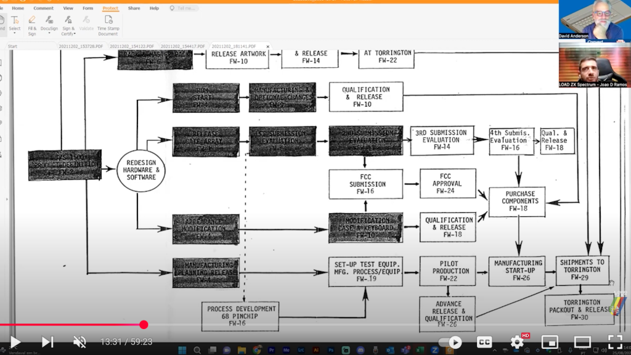631x355 pixels.
Task: Click the "PURCHASE COMPONENTS FW-18" box
Action: tap(517, 202)
